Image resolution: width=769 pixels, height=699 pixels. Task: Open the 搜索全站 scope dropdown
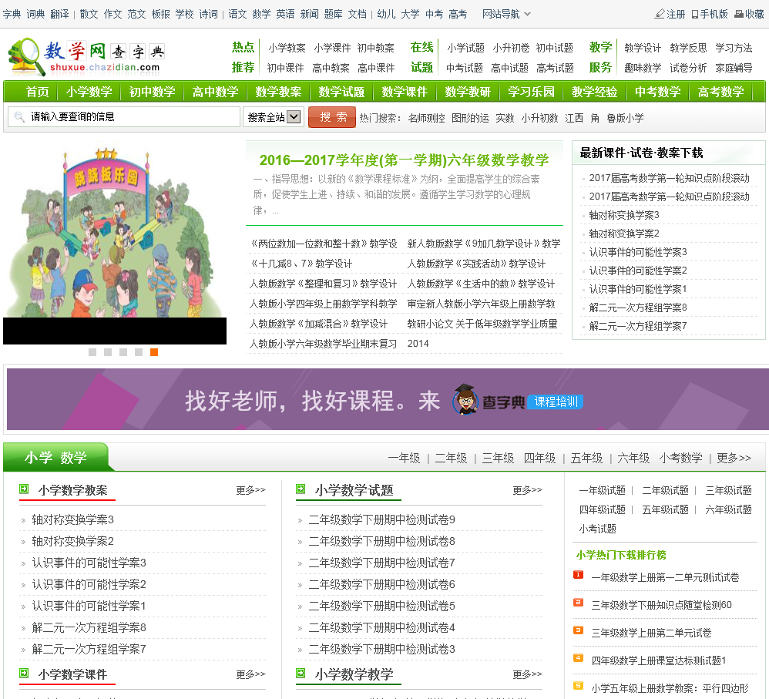point(274,116)
